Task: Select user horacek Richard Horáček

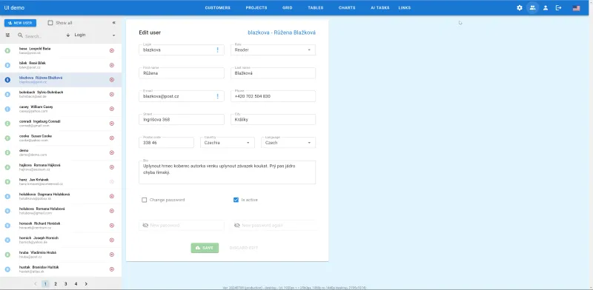Action: 61,226
